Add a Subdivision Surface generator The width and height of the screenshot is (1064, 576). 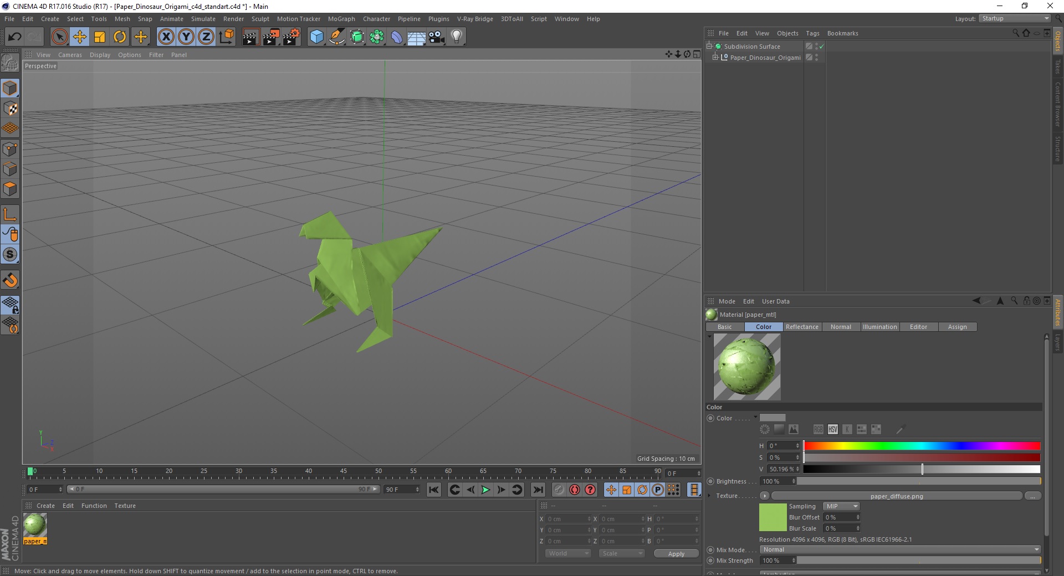357,37
